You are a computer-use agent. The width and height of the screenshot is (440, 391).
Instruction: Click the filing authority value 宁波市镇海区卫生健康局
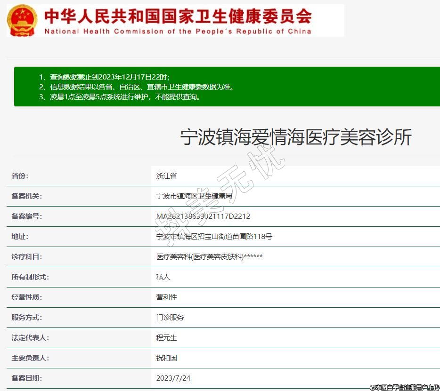coord(194,196)
